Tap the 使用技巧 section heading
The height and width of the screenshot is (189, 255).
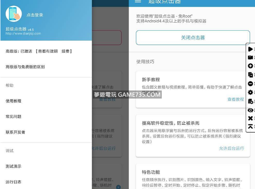[145, 61]
